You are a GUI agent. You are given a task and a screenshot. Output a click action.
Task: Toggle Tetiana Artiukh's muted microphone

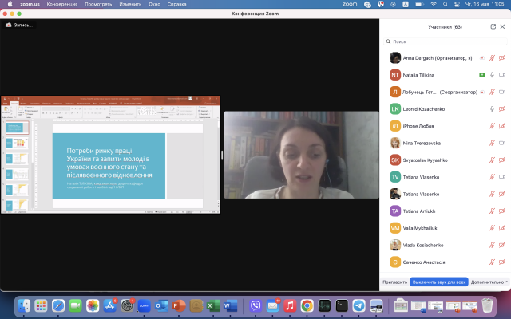click(x=492, y=211)
